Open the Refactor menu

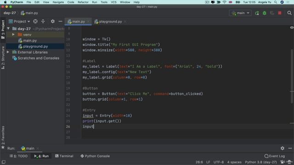point(83,2)
